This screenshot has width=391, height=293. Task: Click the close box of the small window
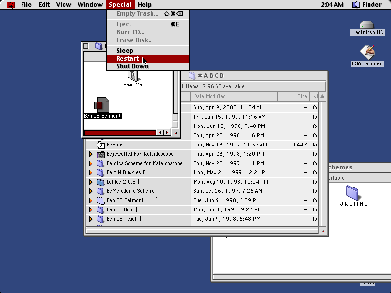coord(86,46)
